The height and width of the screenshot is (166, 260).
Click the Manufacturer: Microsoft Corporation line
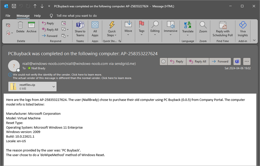tap(33, 114)
